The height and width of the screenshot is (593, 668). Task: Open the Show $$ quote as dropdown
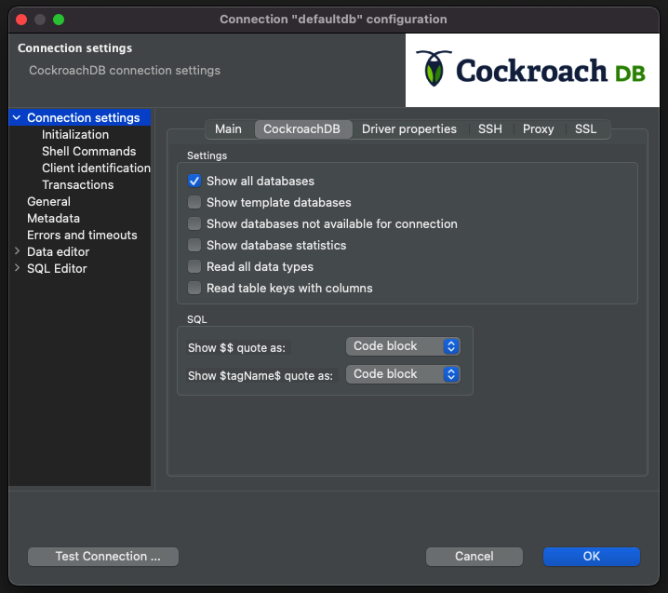[403, 346]
